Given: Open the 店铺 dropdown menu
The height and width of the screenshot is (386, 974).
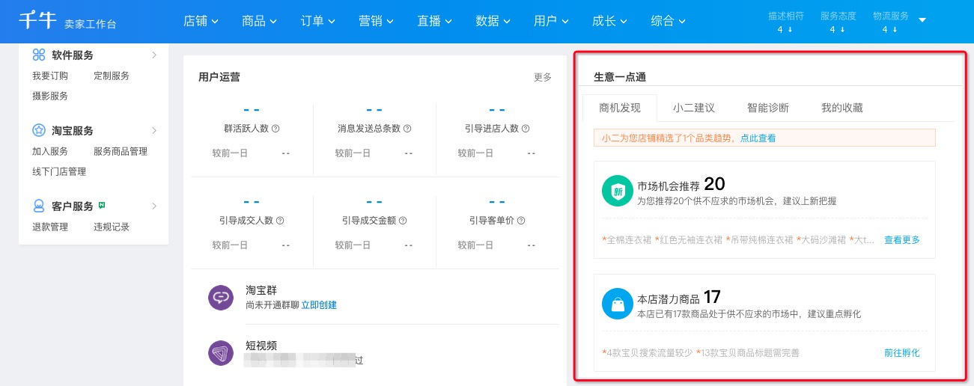Looking at the screenshot, I should tap(201, 21).
